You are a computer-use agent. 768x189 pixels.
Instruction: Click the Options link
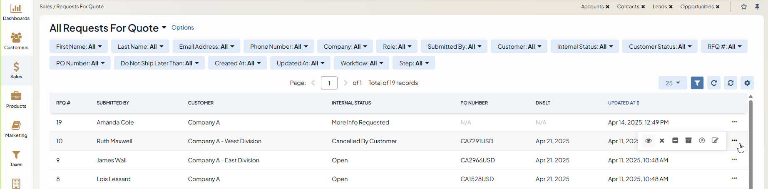183,27
